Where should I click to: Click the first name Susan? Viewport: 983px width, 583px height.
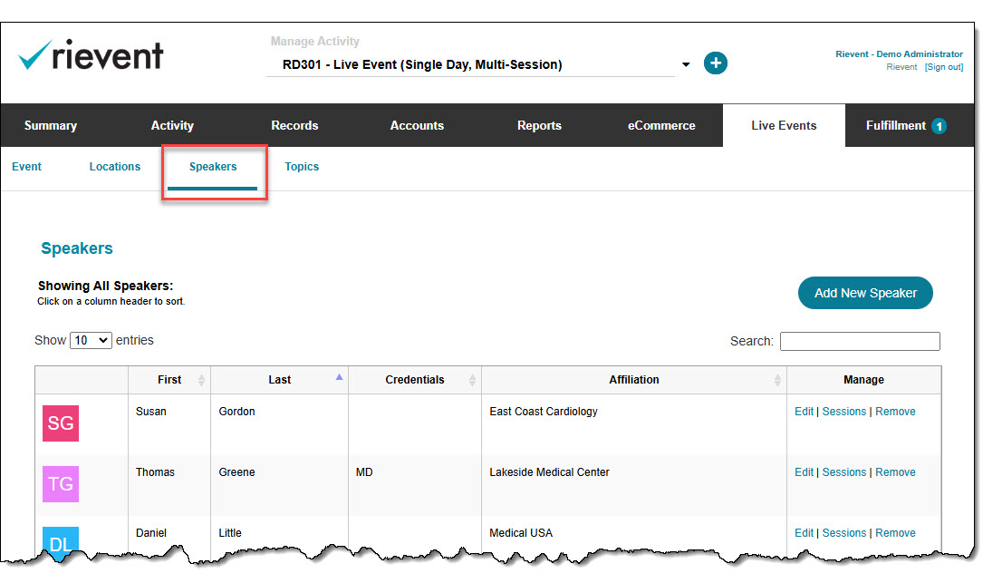(x=151, y=412)
